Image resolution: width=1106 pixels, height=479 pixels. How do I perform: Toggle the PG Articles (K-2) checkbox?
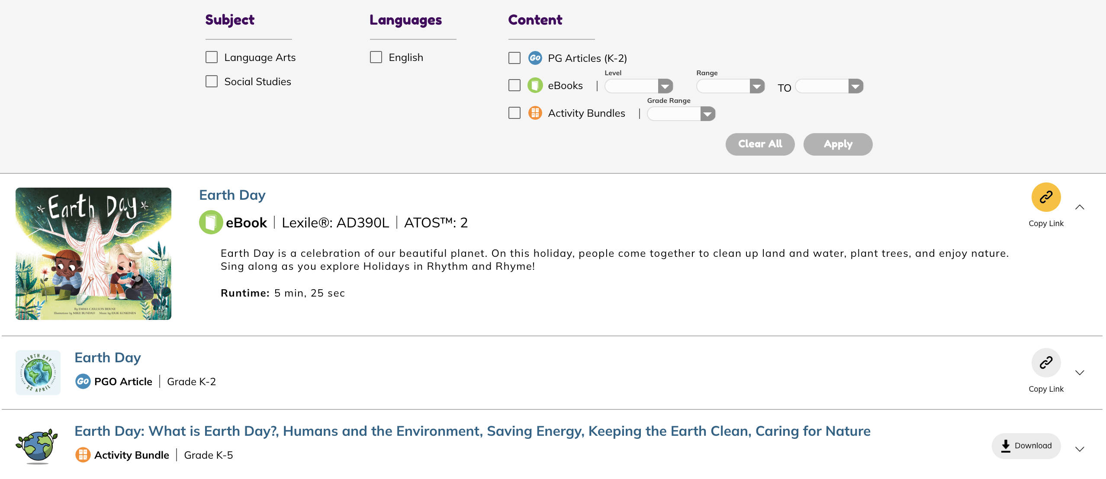[514, 58]
